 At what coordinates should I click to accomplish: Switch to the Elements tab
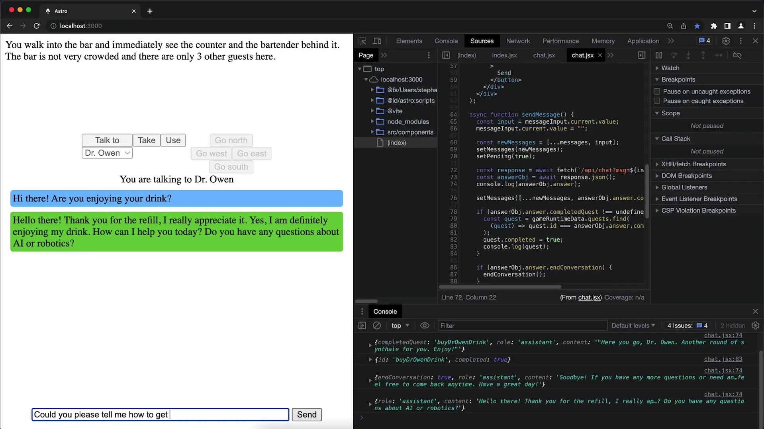(409, 41)
